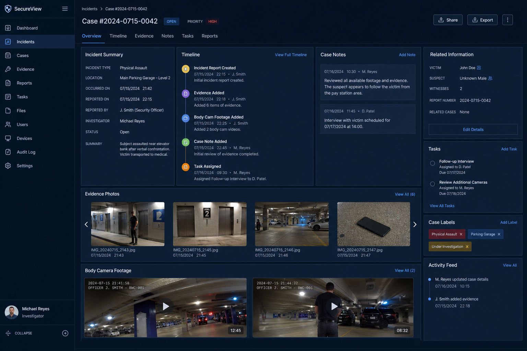
Task: Click the plus circle icon beside Collapse
Action: [x=65, y=333]
